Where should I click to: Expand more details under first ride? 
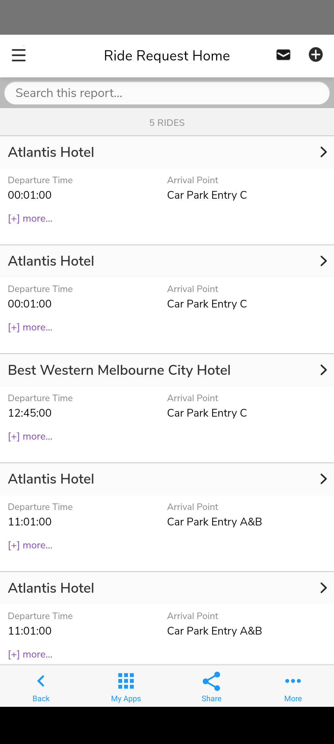tap(30, 219)
